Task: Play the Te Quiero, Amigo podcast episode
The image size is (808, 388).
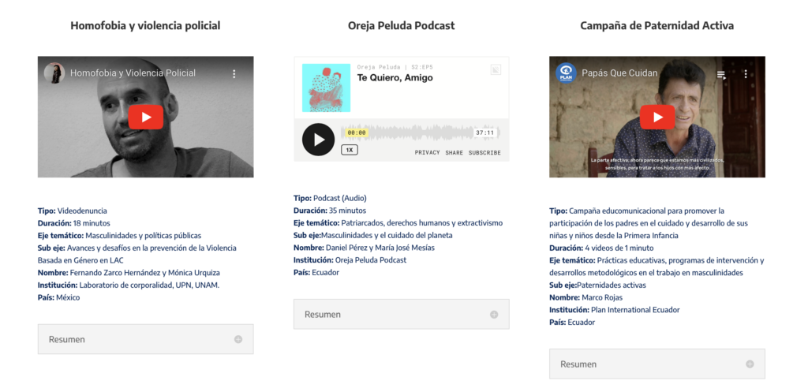Action: [318, 140]
